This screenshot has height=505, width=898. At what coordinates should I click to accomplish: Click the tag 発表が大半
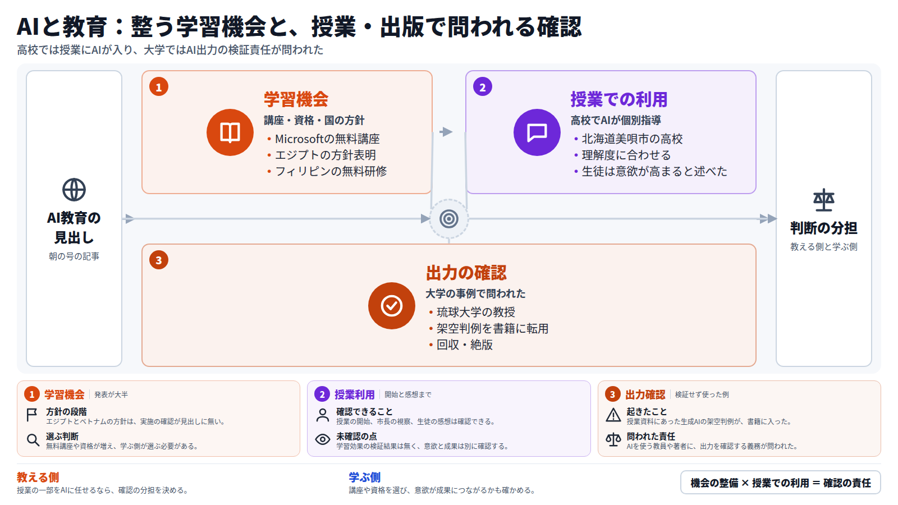point(111,394)
